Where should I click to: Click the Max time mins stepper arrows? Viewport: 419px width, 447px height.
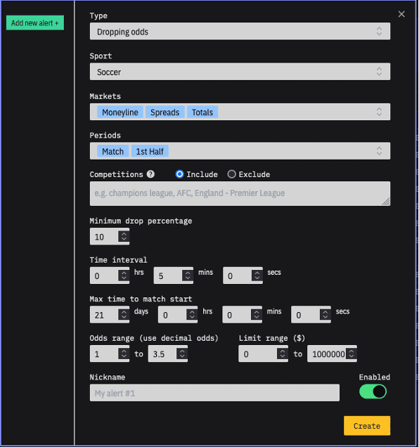(257, 314)
